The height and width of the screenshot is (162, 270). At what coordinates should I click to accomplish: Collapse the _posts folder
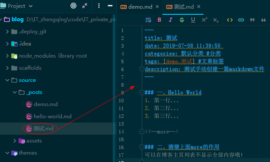tap(15, 92)
